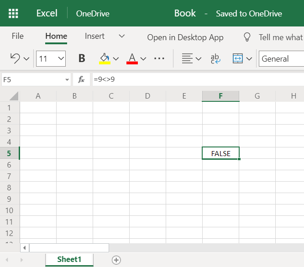Open the More options ellipsis
The width and height of the screenshot is (304, 267).
click(159, 58)
